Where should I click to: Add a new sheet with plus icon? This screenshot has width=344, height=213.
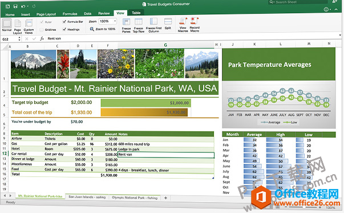click(165, 198)
